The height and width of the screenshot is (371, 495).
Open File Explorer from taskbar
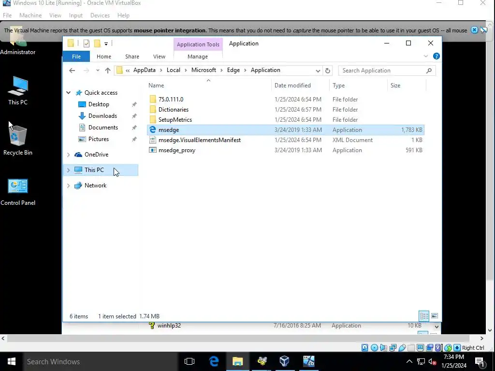point(237,361)
